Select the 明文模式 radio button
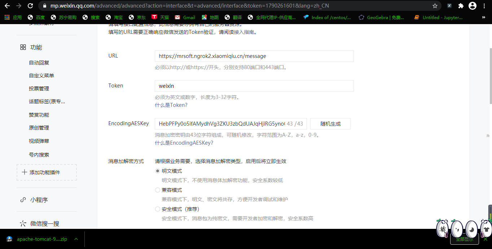This screenshot has width=492, height=249. 158,171
